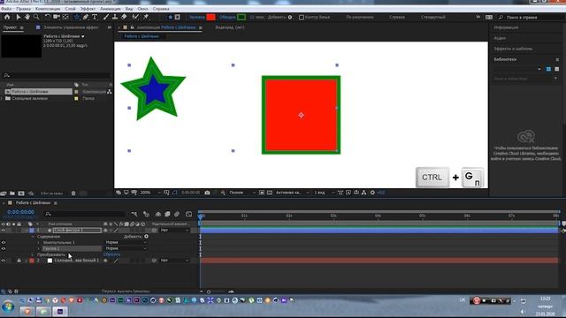Select the Brush tool
The width and height of the screenshot is (566, 318).
point(106,17)
